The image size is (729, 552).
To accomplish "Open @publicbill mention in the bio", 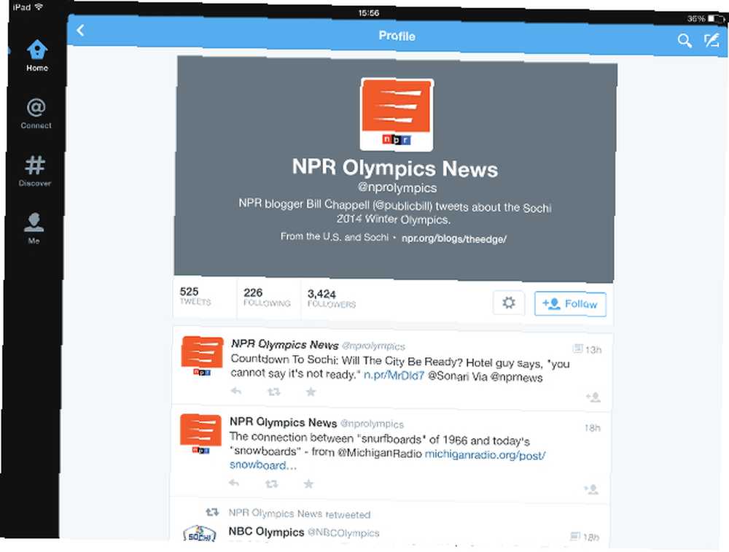I will (x=403, y=205).
